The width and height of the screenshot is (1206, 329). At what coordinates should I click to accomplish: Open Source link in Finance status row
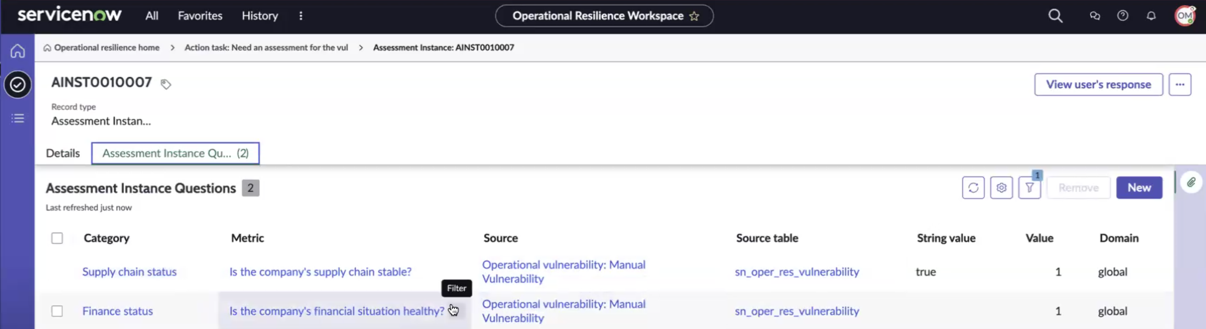[x=564, y=311]
